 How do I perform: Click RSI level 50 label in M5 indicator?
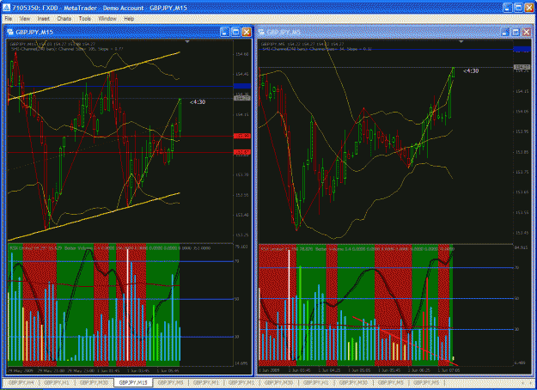516,298
